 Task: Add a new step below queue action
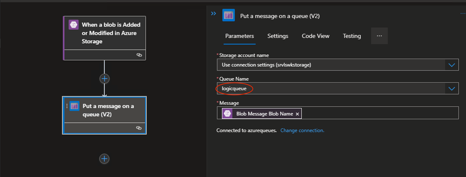click(104, 159)
